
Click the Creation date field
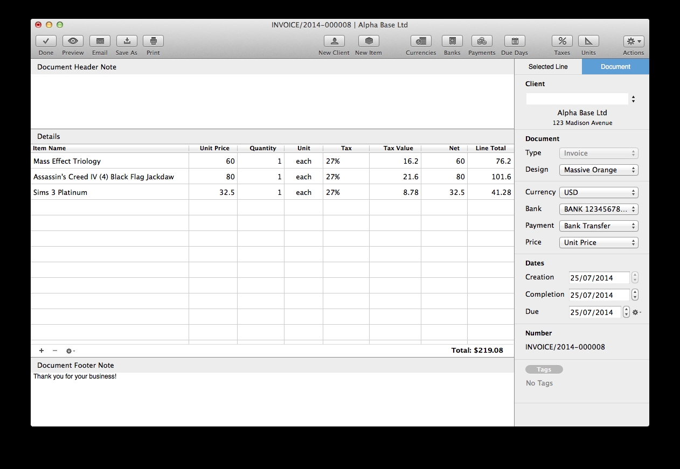(599, 278)
